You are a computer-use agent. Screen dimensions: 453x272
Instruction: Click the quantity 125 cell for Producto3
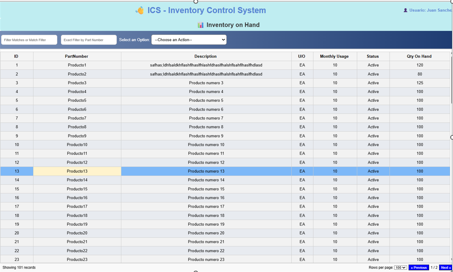point(420,83)
